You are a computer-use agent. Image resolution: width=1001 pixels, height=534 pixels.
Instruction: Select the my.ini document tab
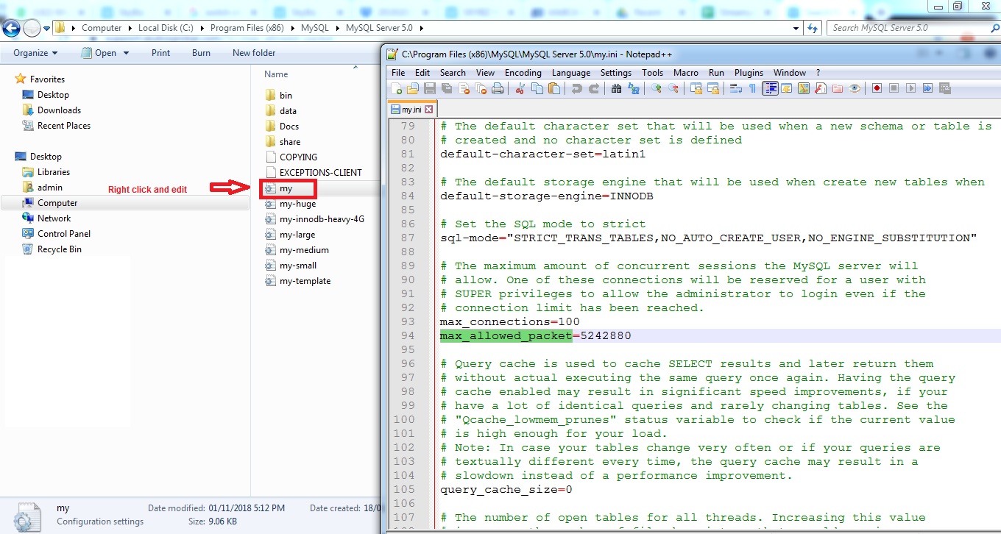point(411,110)
